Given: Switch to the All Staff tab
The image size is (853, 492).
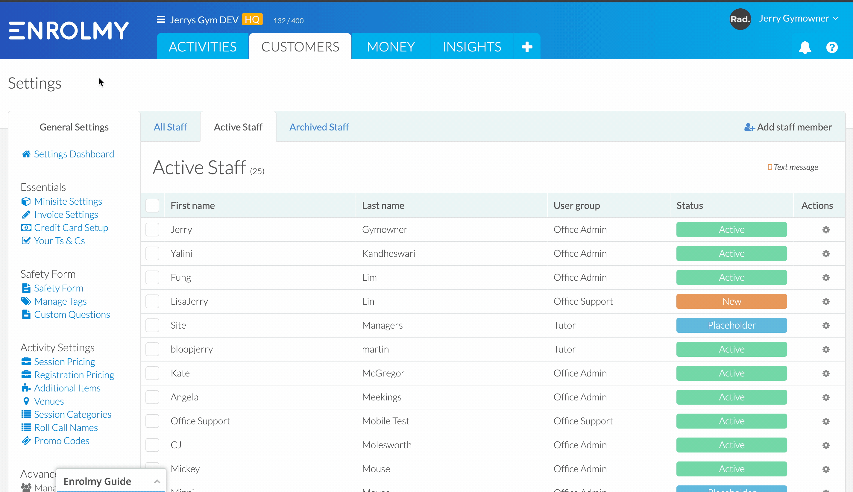Looking at the screenshot, I should click(170, 127).
